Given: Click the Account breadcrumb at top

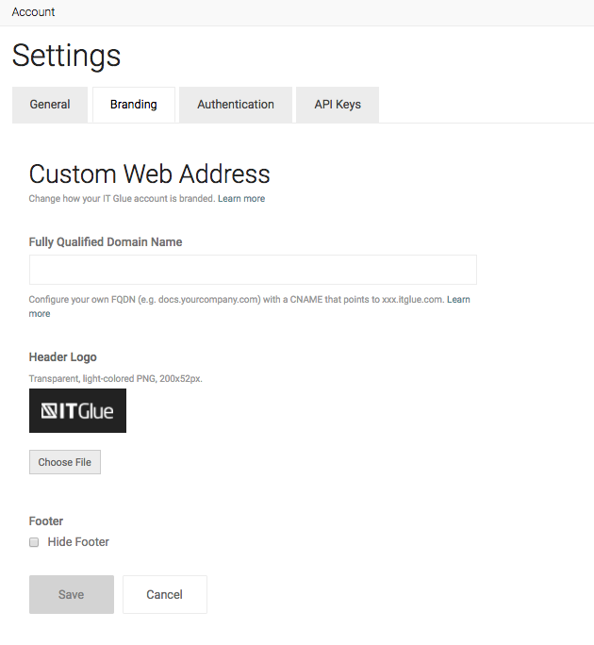Looking at the screenshot, I should click(33, 12).
